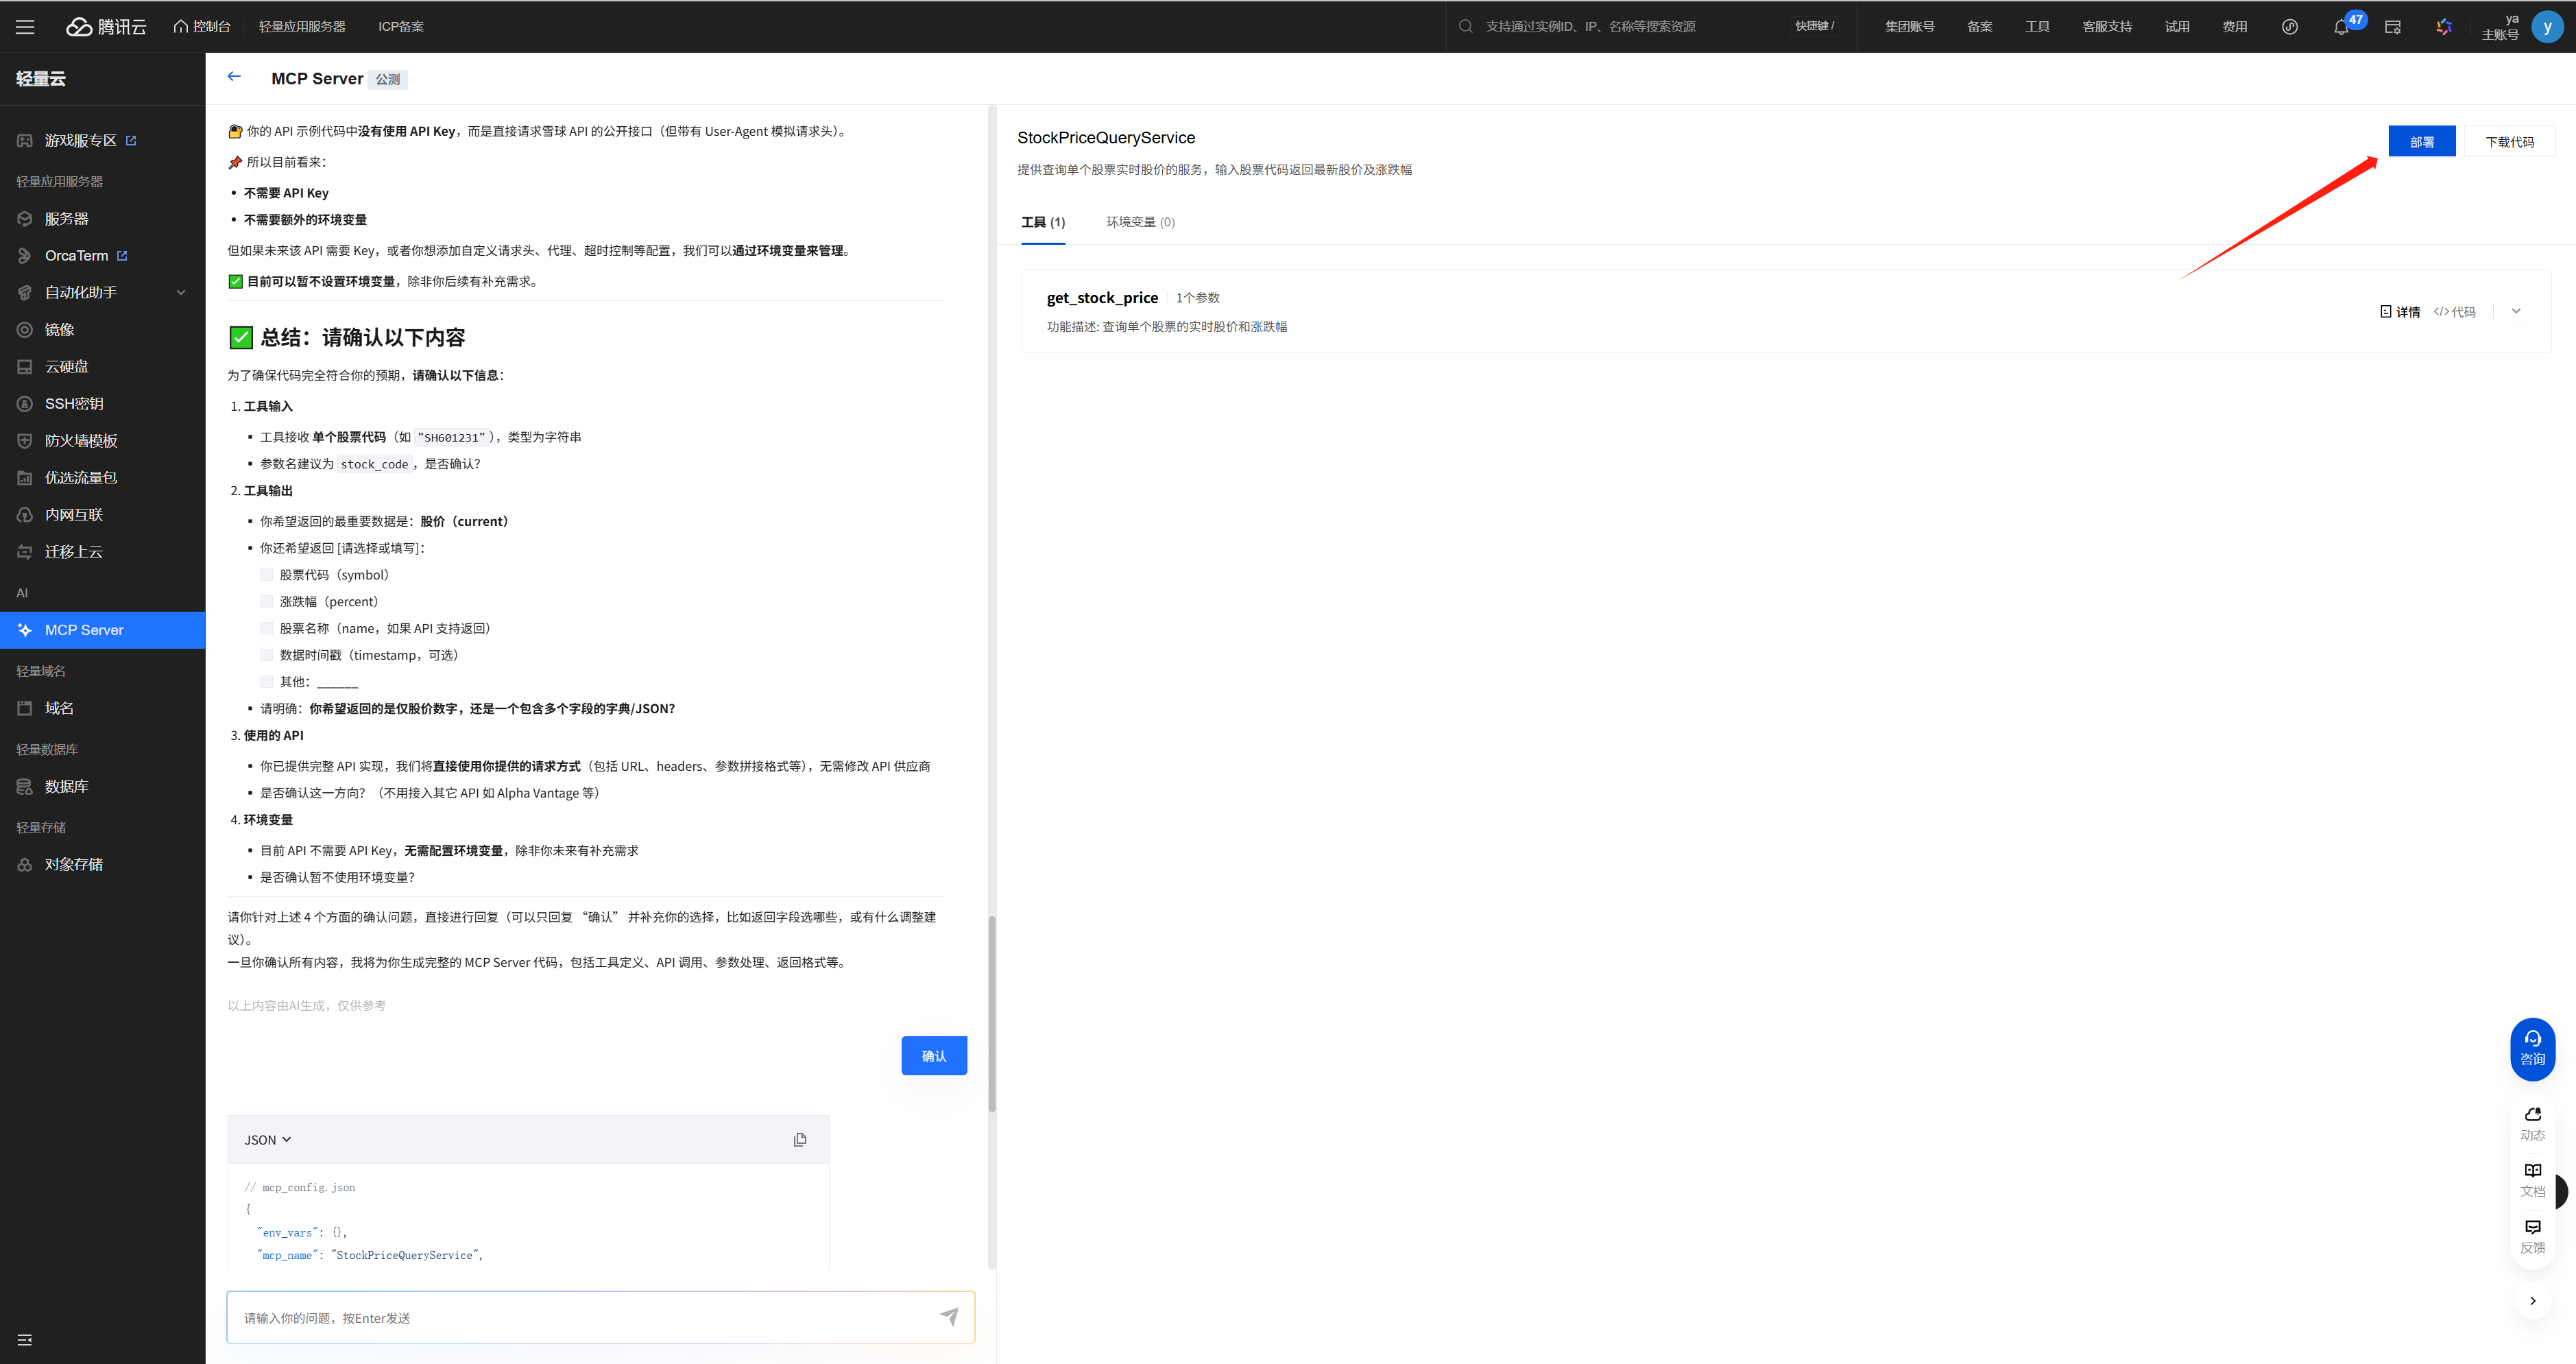Open the hamburger menu at top left
Viewport: 2576px width, 1364px height.
tap(25, 27)
